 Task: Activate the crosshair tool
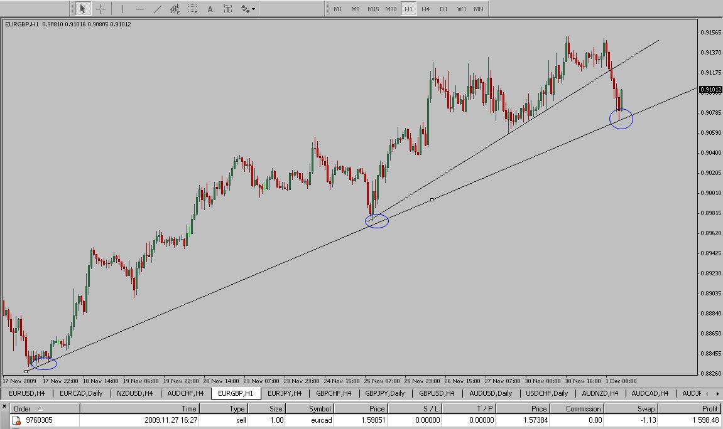(101, 9)
